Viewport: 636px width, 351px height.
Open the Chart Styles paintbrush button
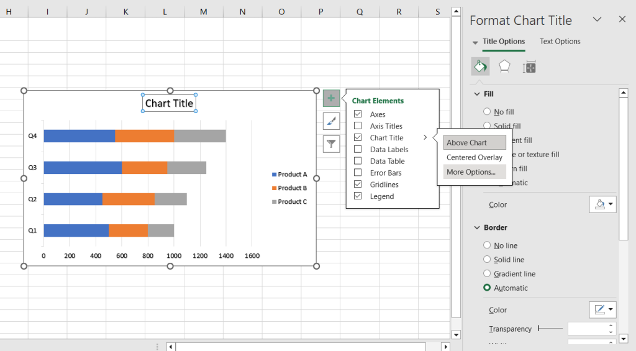[x=332, y=121]
